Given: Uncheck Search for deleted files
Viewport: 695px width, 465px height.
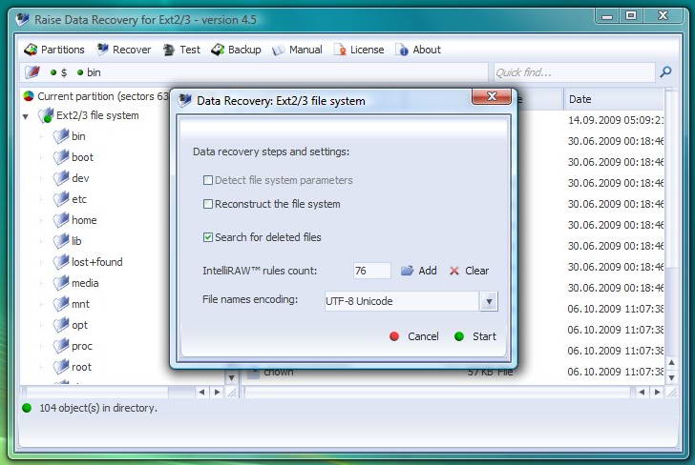Looking at the screenshot, I should 208,237.
